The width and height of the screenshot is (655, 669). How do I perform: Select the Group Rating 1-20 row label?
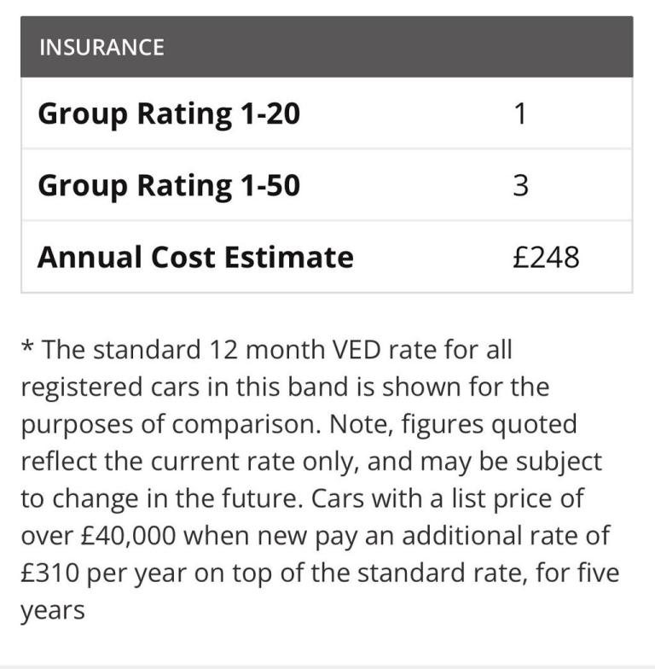169,113
